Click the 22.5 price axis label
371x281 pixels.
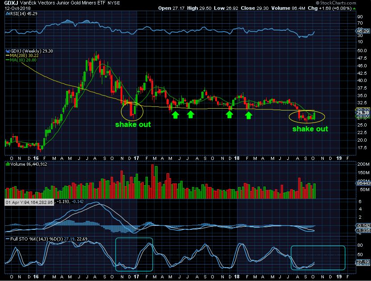(x=362, y=133)
